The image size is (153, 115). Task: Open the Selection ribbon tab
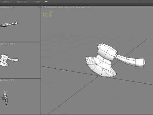pyautogui.click(x=6, y=2)
